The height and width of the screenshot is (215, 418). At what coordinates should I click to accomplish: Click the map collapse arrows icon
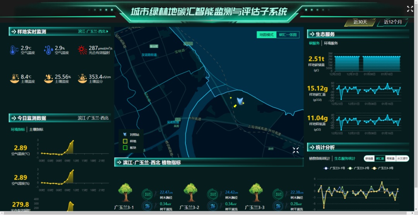295,150
